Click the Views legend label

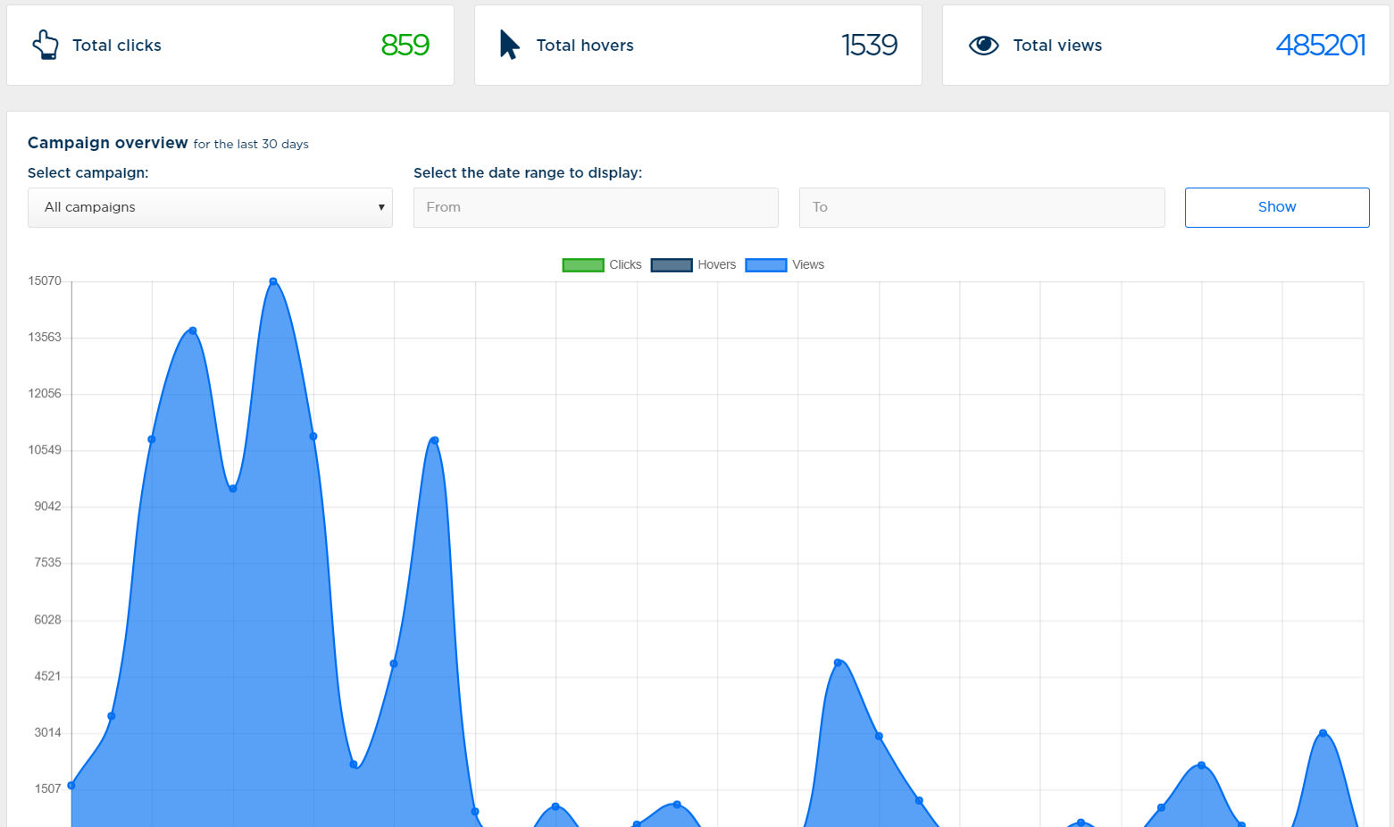tap(808, 265)
